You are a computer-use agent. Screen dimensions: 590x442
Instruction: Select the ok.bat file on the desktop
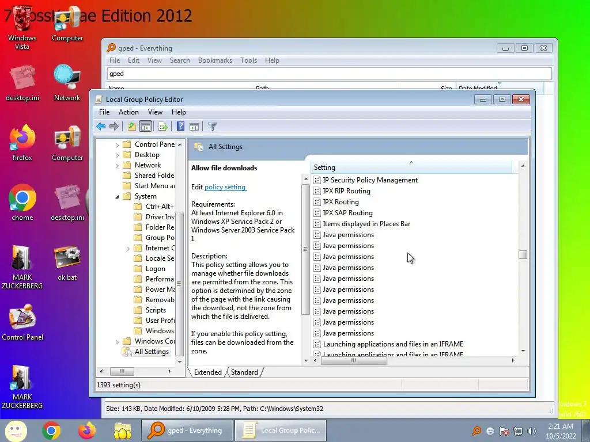(x=67, y=263)
